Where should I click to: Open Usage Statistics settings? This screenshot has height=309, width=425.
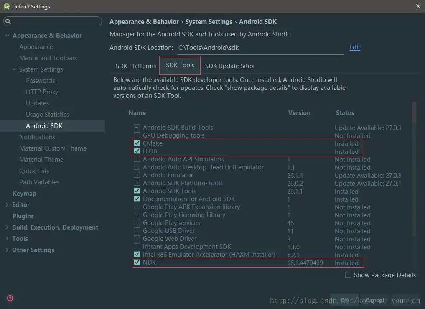[48, 115]
